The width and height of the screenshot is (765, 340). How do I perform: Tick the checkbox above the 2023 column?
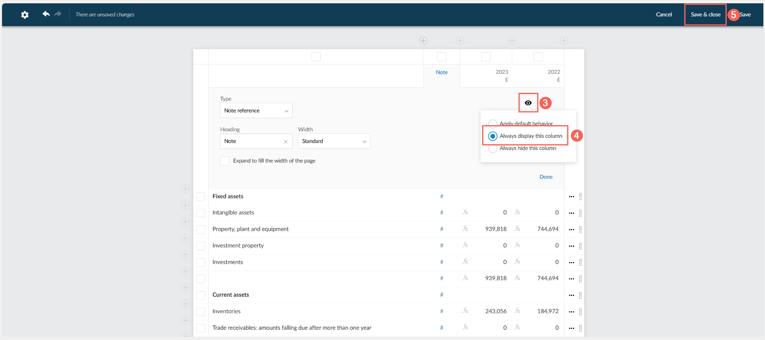coord(486,57)
